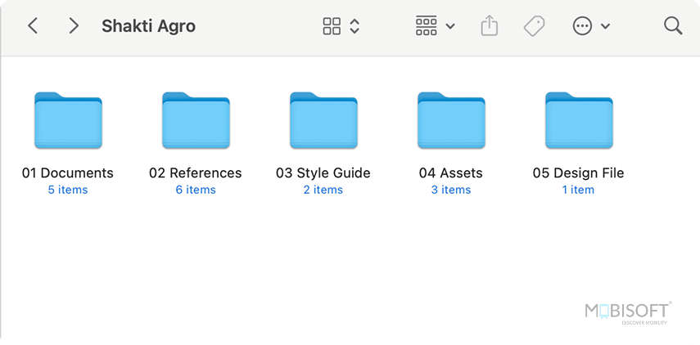This screenshot has width=700, height=345.
Task: Click the Back navigation arrow
Action: (x=33, y=26)
